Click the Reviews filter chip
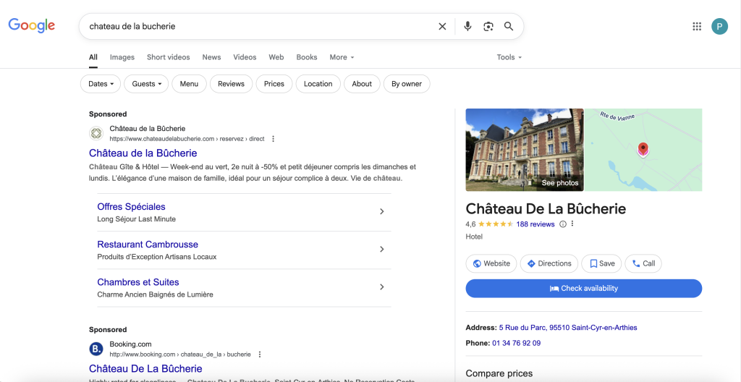Screen dimensions: 741x382 point(231,84)
